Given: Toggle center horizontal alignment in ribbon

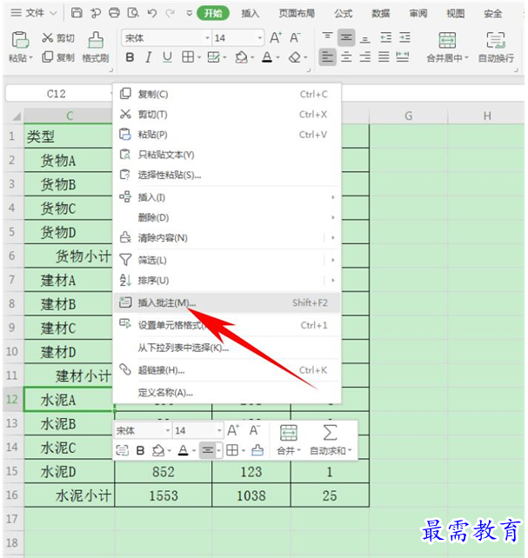Looking at the screenshot, I should [x=346, y=57].
